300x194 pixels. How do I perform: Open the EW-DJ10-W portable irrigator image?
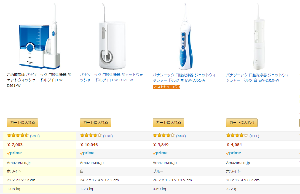click(258, 36)
